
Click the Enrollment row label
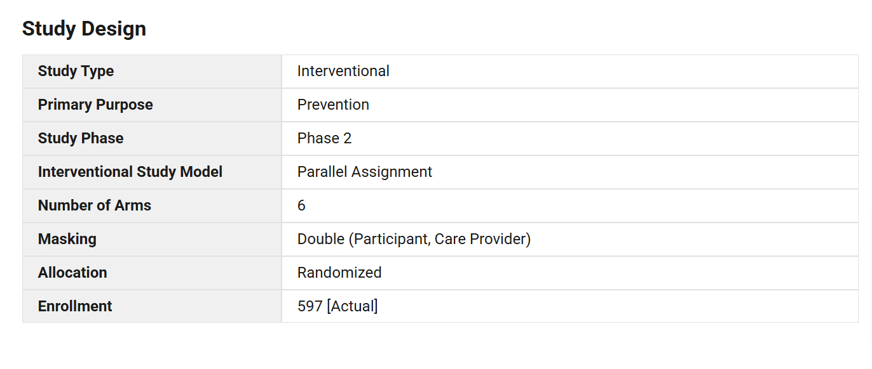tap(75, 306)
